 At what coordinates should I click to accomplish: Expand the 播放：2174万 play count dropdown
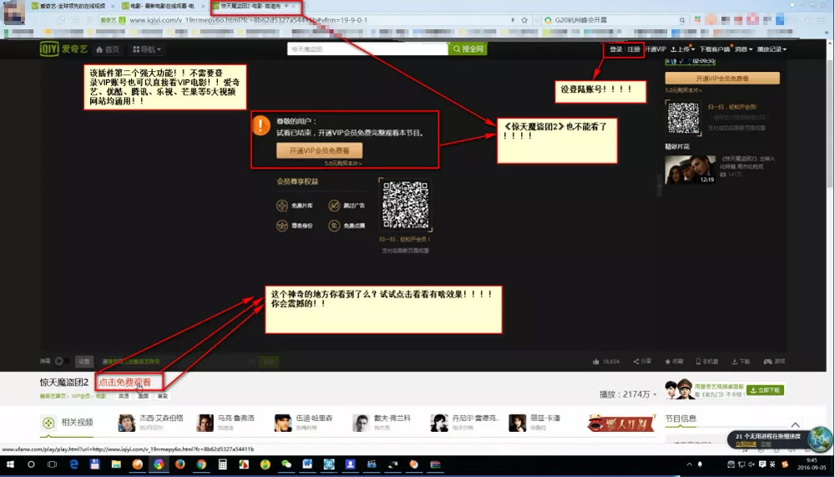[627, 394]
